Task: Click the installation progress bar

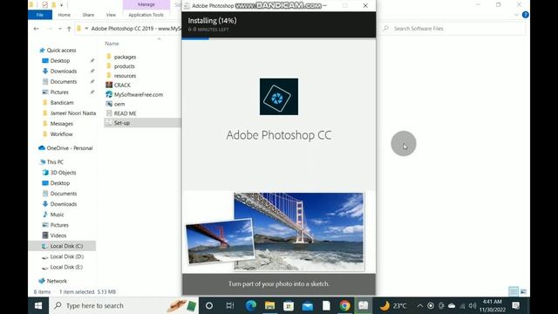Action: (x=279, y=38)
